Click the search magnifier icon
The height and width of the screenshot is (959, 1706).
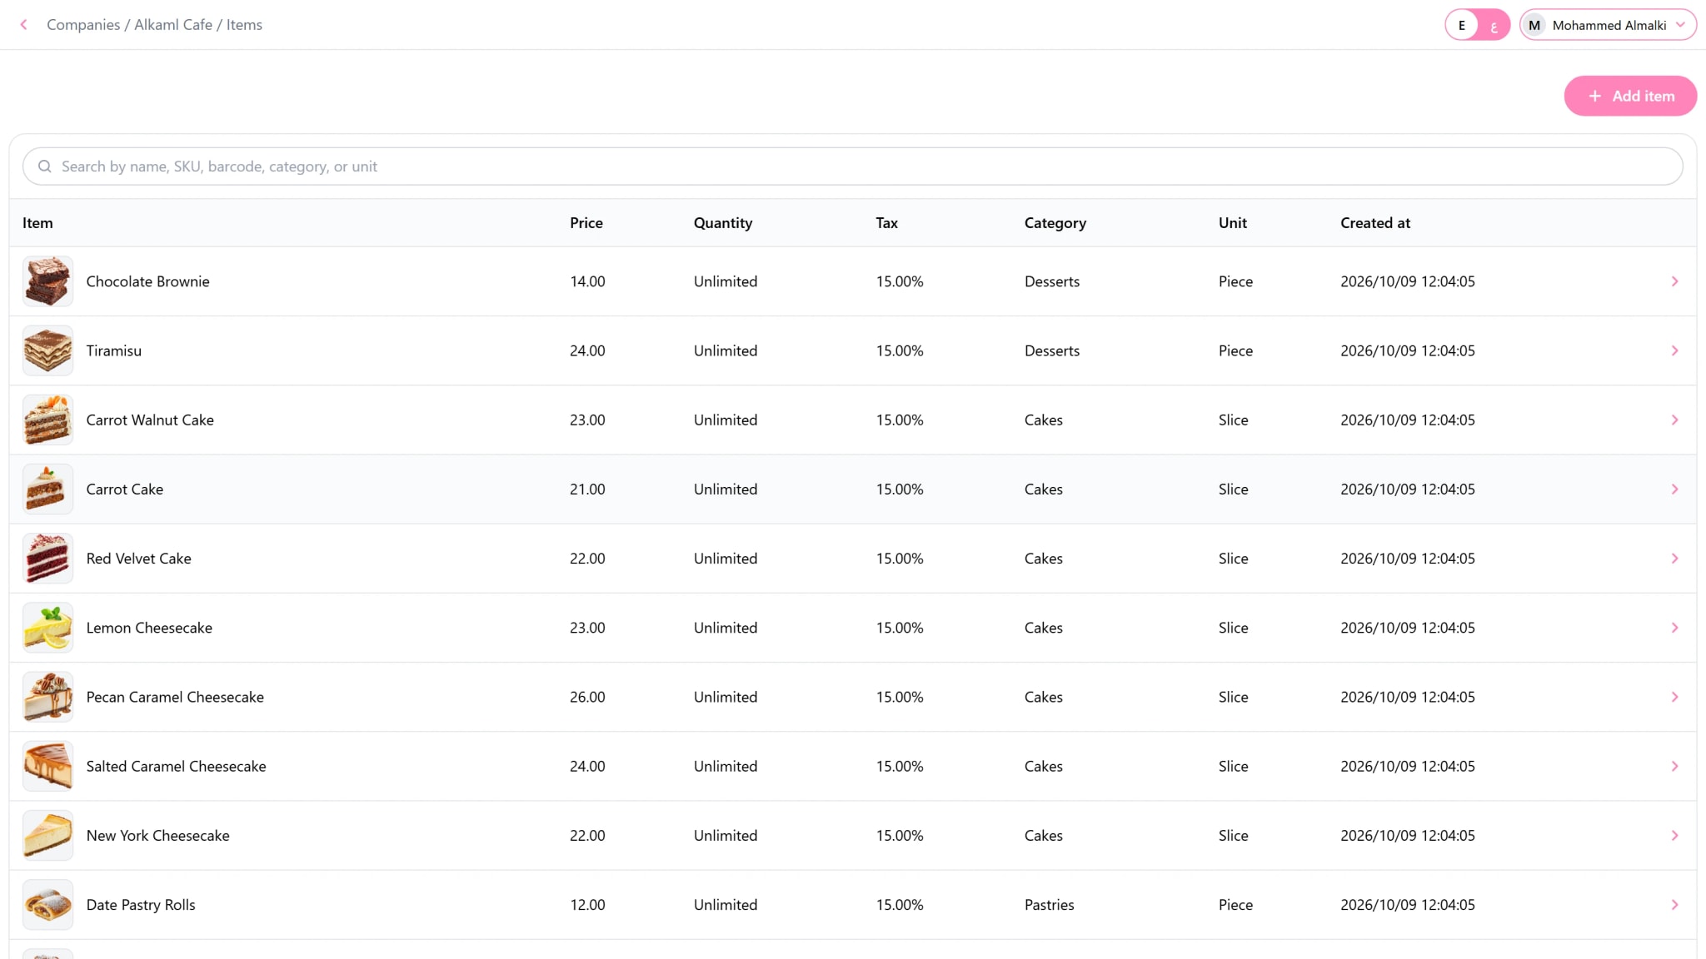click(45, 166)
